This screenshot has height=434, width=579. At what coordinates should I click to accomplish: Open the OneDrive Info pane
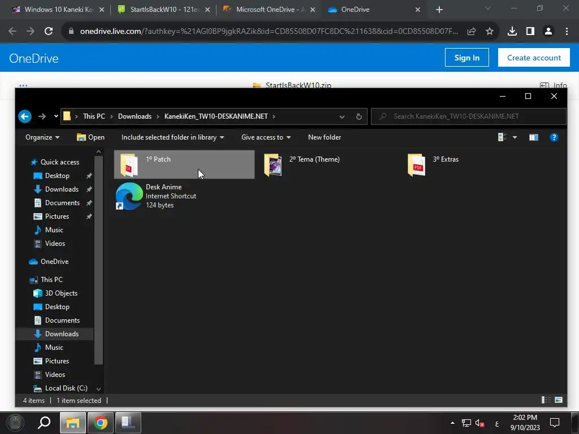click(553, 85)
